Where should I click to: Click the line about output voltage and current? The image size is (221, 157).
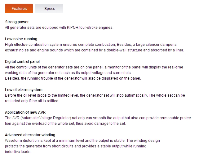click(68, 73)
